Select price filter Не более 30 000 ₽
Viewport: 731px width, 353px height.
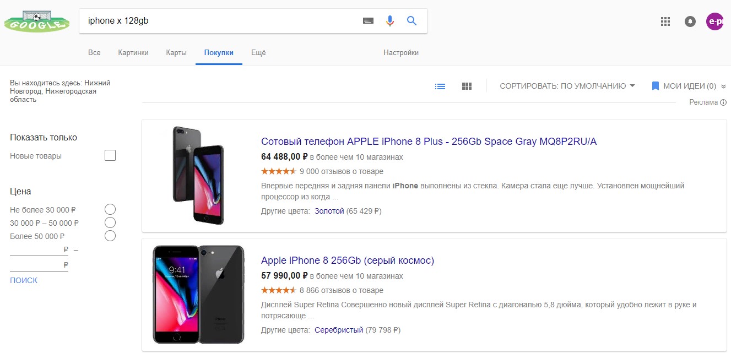click(x=110, y=209)
